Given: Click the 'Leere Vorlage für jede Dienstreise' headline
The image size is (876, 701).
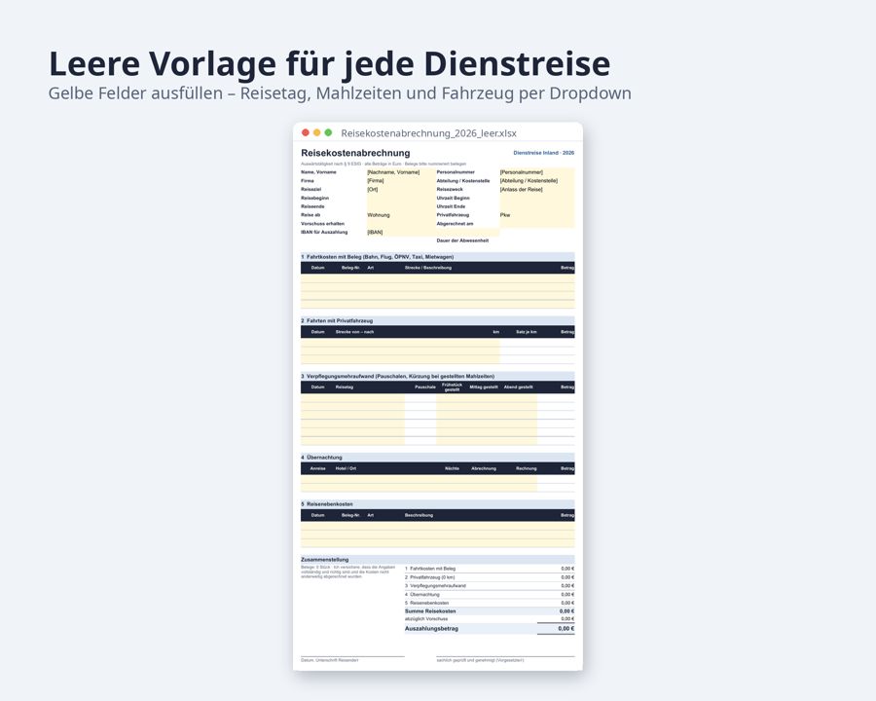Looking at the screenshot, I should pos(330,63).
